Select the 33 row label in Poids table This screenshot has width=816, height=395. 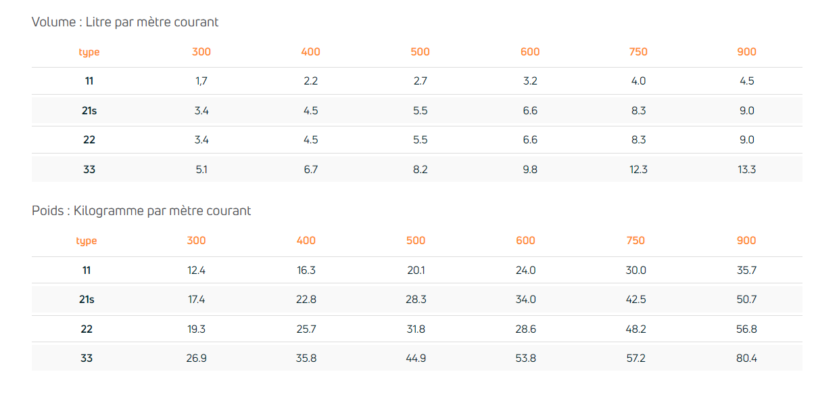pos(87,358)
